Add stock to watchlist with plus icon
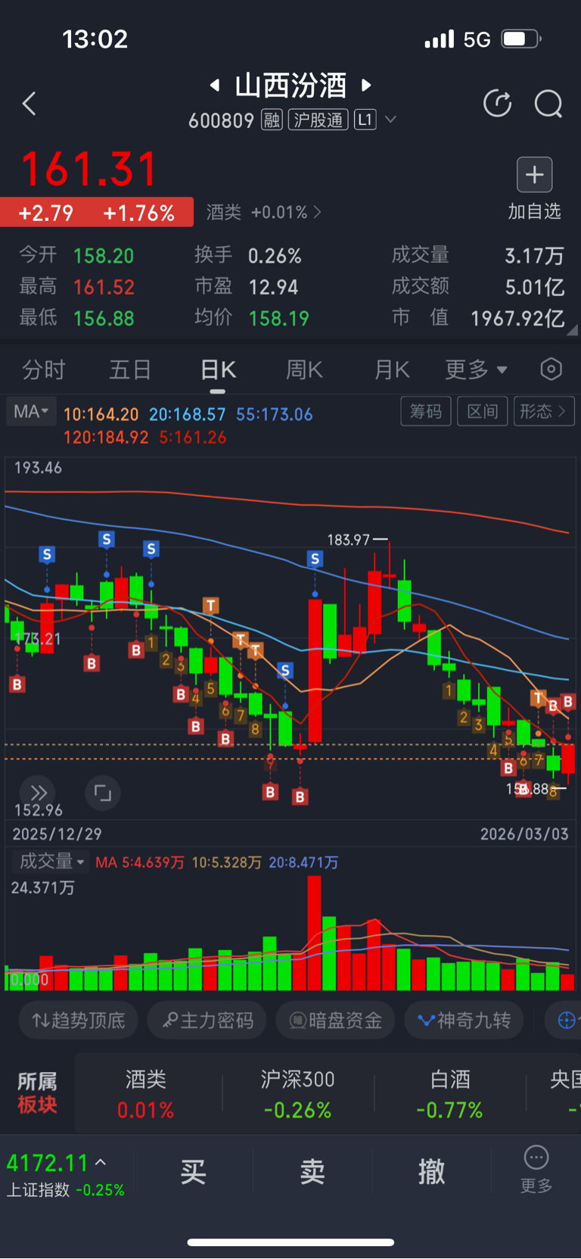 535,175
